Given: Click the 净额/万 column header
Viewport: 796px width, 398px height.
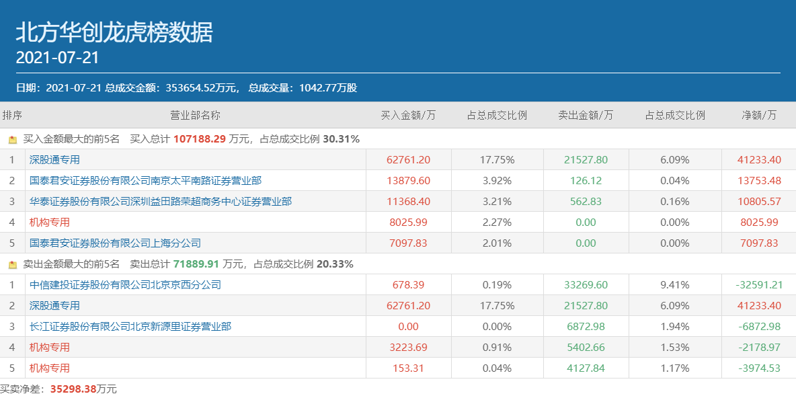Looking at the screenshot, I should pyautogui.click(x=758, y=115).
